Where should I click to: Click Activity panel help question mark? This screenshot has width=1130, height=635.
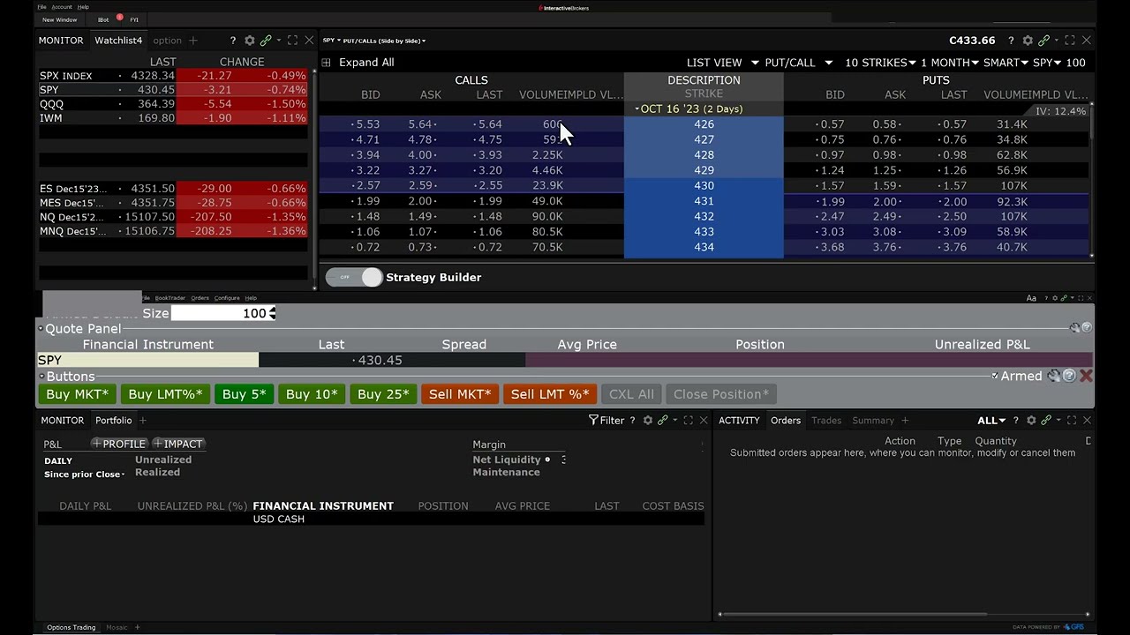(1015, 421)
